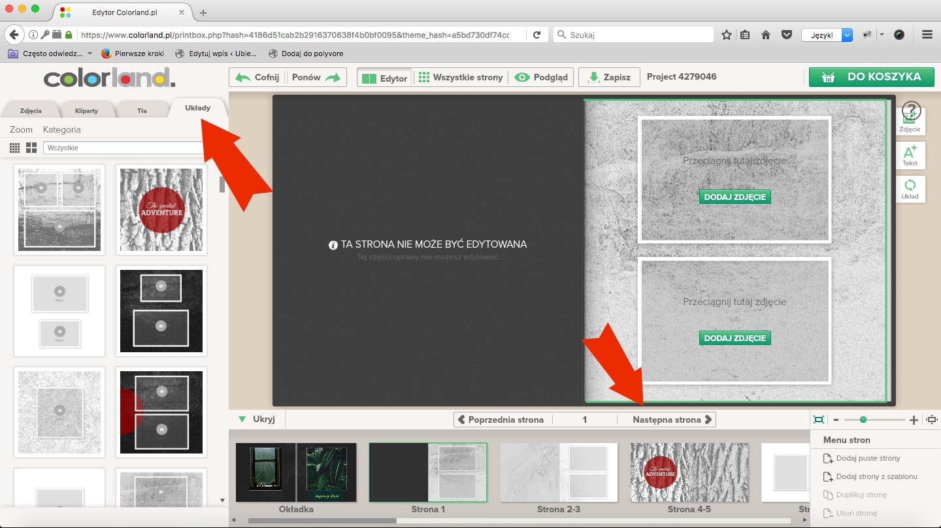Open the Języki dropdown
Image resolution: width=941 pixels, height=528 pixels.
pos(827,35)
